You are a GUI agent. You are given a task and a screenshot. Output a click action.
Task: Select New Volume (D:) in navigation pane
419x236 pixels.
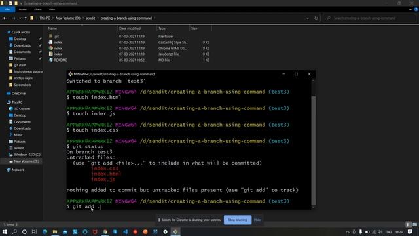(26, 161)
